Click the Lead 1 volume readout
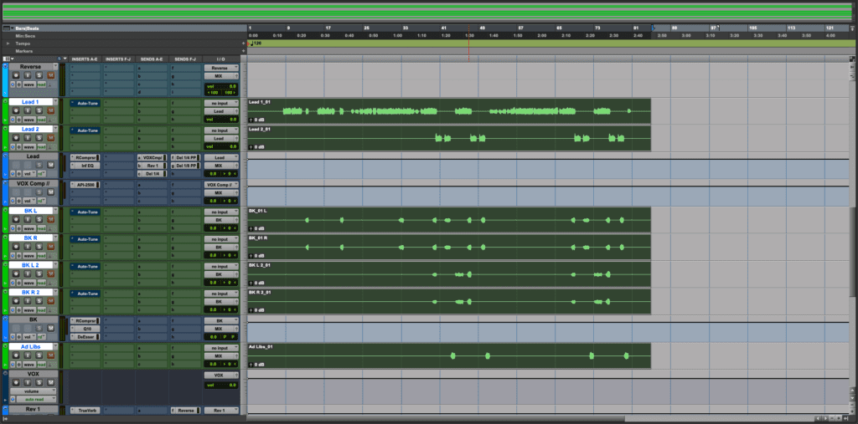Image resolution: width=858 pixels, height=424 pixels. pos(221,119)
